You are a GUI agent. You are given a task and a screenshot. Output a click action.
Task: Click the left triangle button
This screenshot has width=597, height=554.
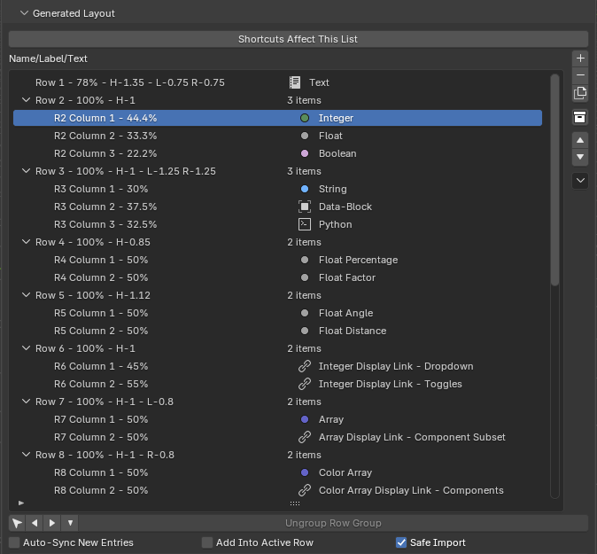[x=35, y=523]
